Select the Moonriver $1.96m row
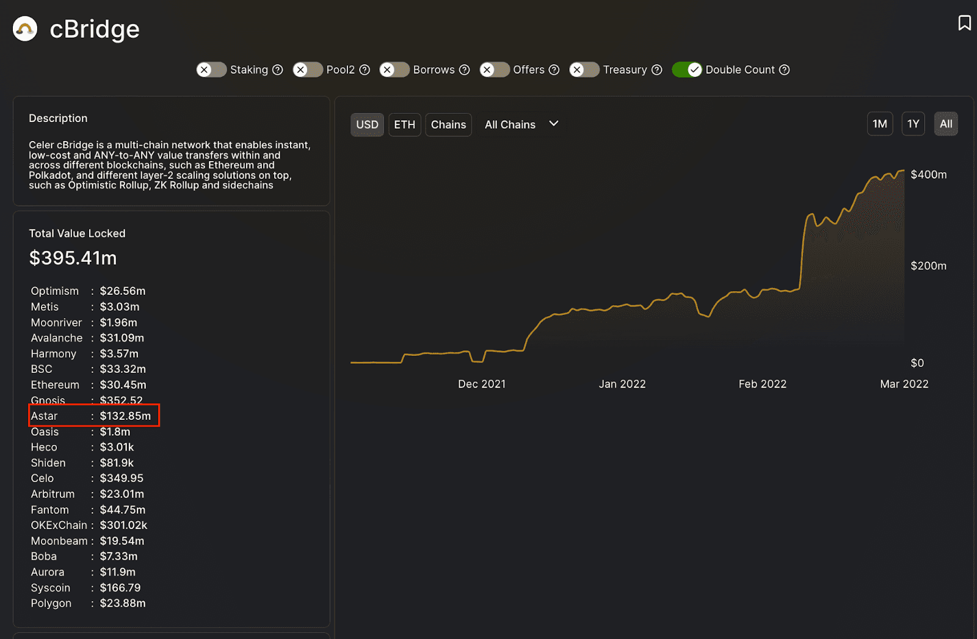This screenshot has height=639, width=977. pyautogui.click(x=84, y=322)
